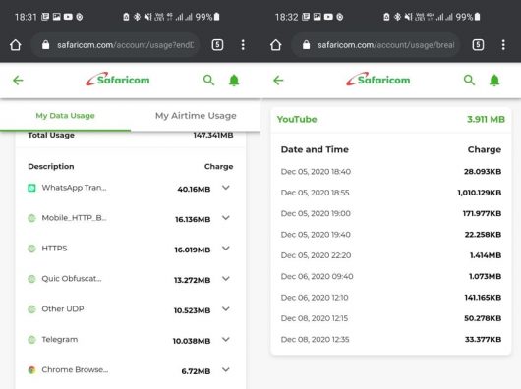The width and height of the screenshot is (521, 389).
Task: Open search on the right Safaricom page
Action: coord(469,80)
